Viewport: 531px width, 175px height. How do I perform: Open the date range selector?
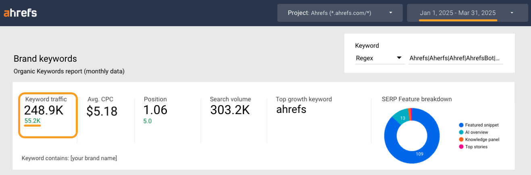(467, 13)
